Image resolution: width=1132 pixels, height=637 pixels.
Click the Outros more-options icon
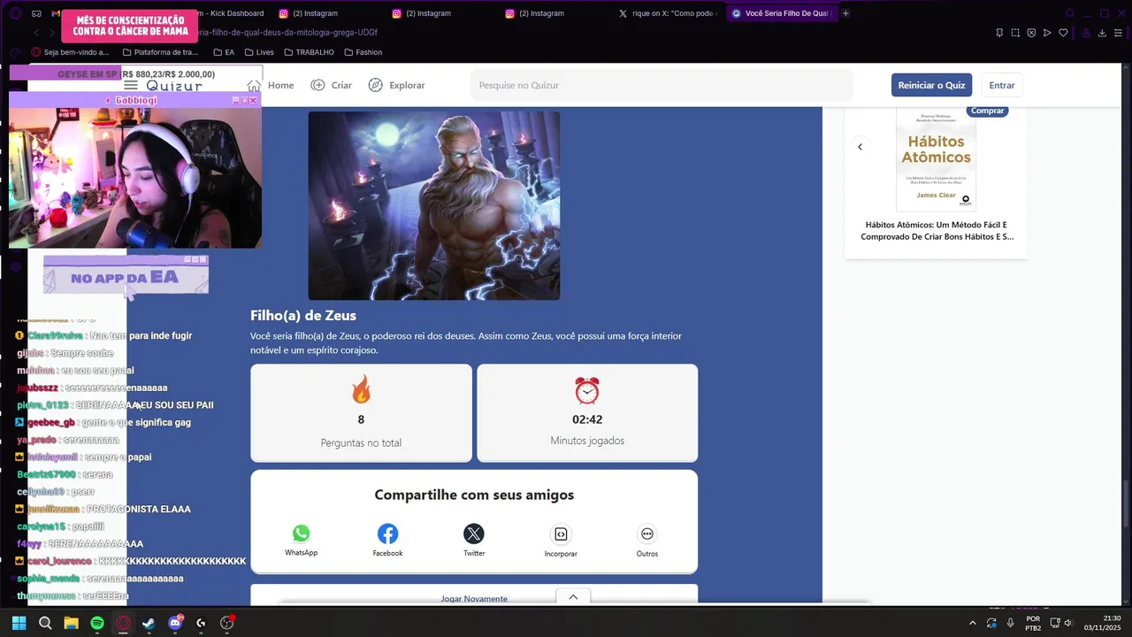[x=647, y=533]
